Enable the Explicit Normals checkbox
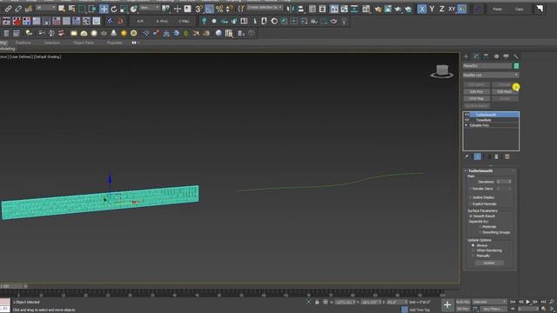The width and height of the screenshot is (557, 313). click(x=470, y=204)
